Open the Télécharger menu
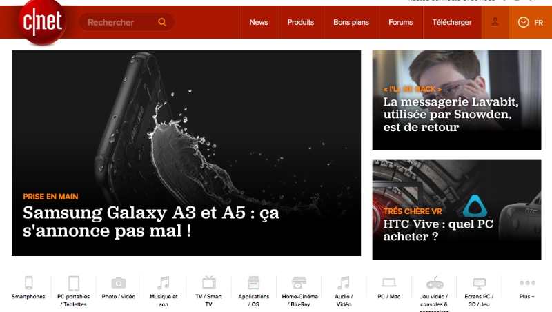This screenshot has width=552, height=312. [x=452, y=23]
